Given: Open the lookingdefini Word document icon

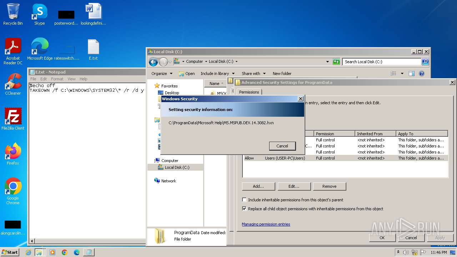Looking at the screenshot, I should pos(94,14).
